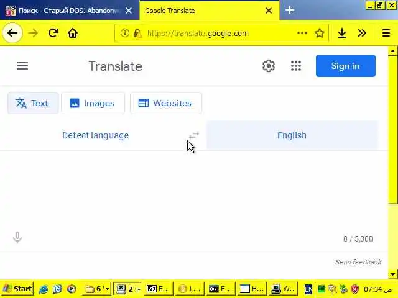The image size is (398, 298).
Task: Open the downloads arrow button
Action: pos(342,33)
